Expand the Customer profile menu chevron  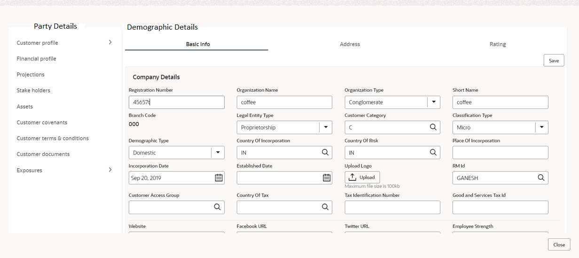coord(110,42)
